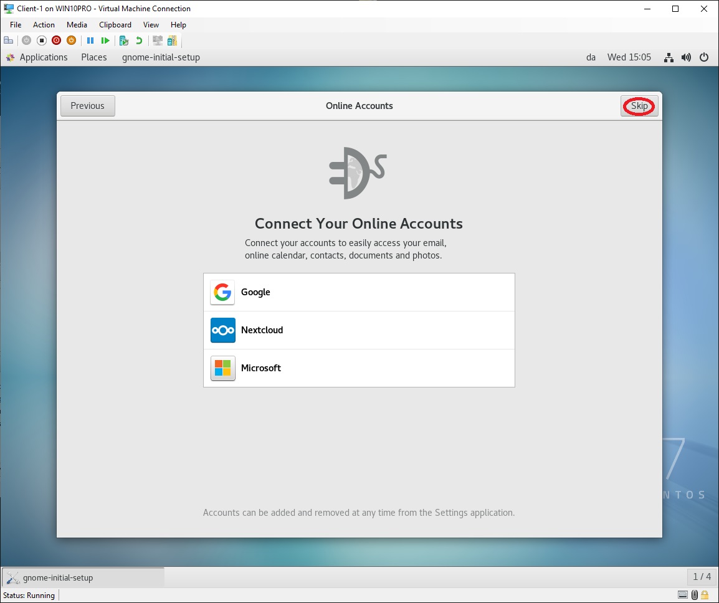Reset the virtual machine (green play icon)
Image resolution: width=719 pixels, height=603 pixels.
pos(105,41)
